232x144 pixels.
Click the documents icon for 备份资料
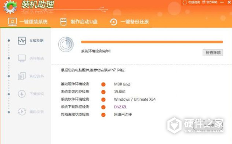(x=22, y=76)
